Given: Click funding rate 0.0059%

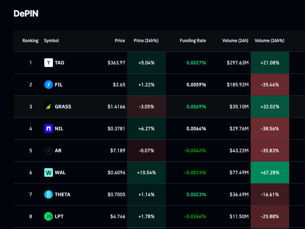Looking at the screenshot, I should point(196,85).
